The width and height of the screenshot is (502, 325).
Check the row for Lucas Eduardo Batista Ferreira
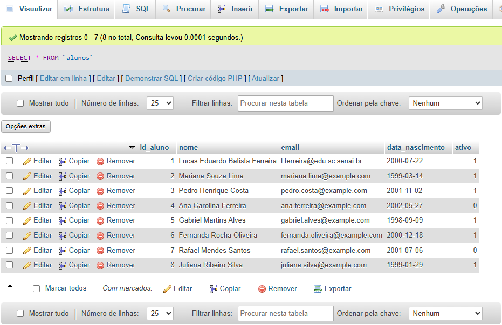click(x=9, y=161)
